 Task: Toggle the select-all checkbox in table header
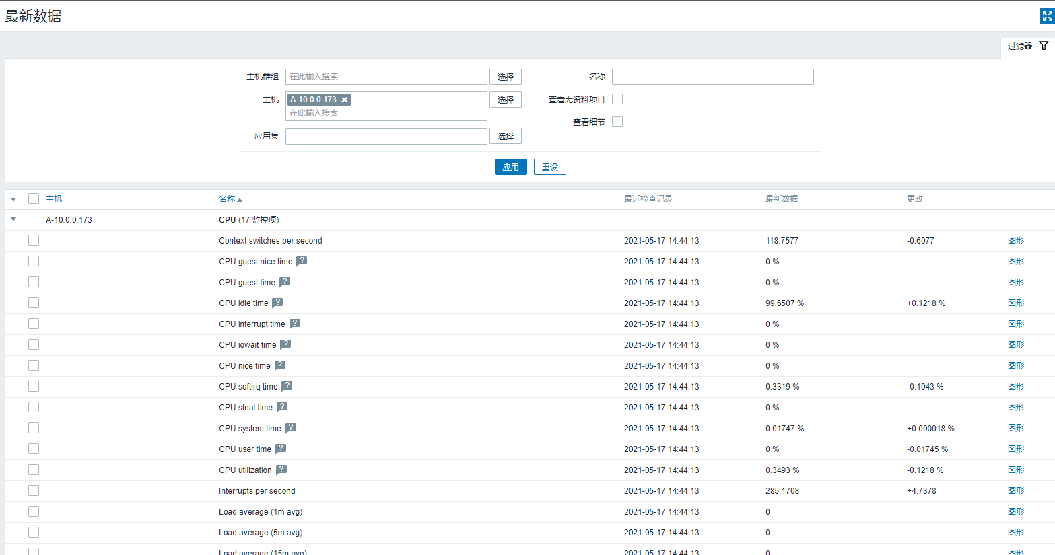pos(34,198)
